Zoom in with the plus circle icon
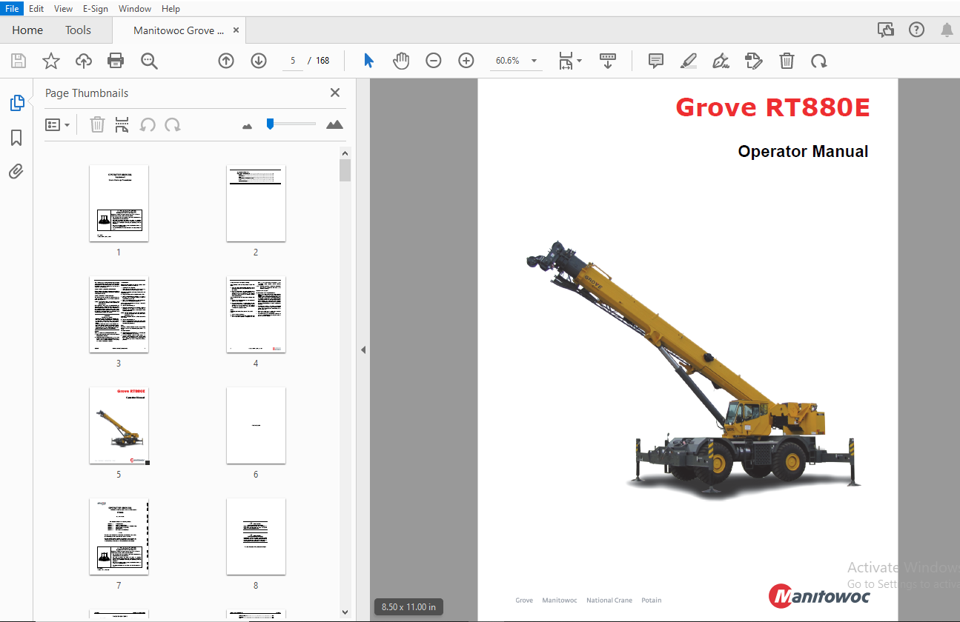960x622 pixels. coord(466,61)
